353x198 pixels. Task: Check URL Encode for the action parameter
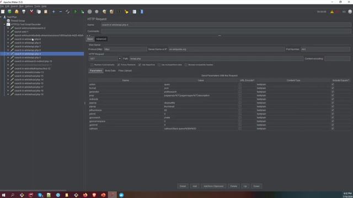[x=240, y=84]
